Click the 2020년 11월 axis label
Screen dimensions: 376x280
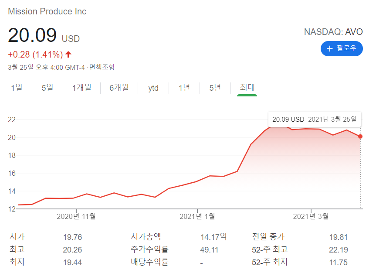(x=76, y=216)
